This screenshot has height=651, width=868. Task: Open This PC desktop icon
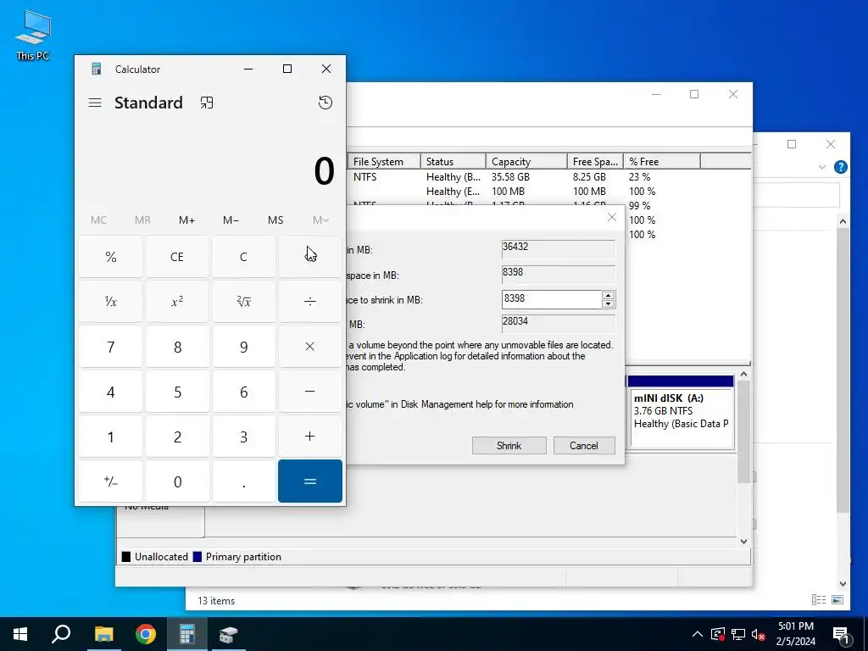pyautogui.click(x=33, y=36)
